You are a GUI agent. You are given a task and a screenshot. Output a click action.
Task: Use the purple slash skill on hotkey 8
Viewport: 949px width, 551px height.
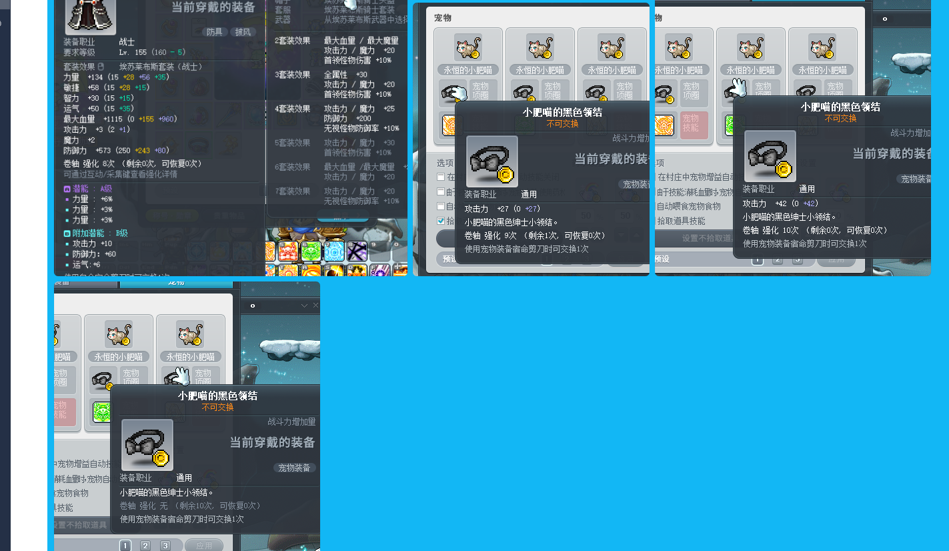tap(357, 251)
